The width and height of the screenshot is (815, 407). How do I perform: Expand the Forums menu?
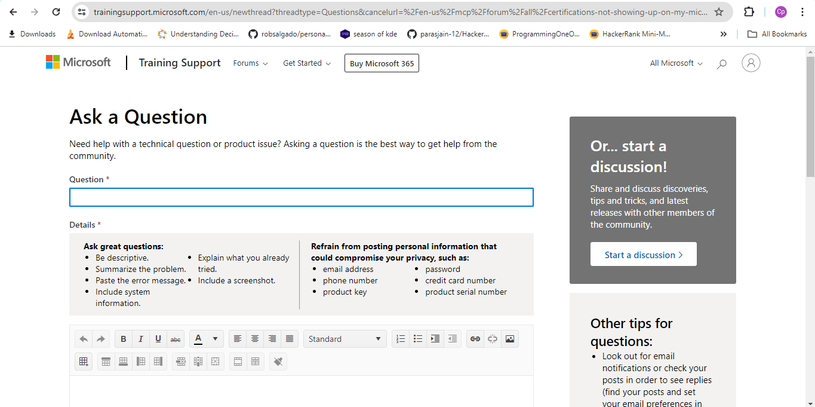click(x=250, y=63)
